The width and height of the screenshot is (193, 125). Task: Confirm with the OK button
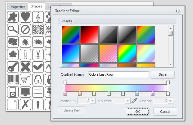138,112
